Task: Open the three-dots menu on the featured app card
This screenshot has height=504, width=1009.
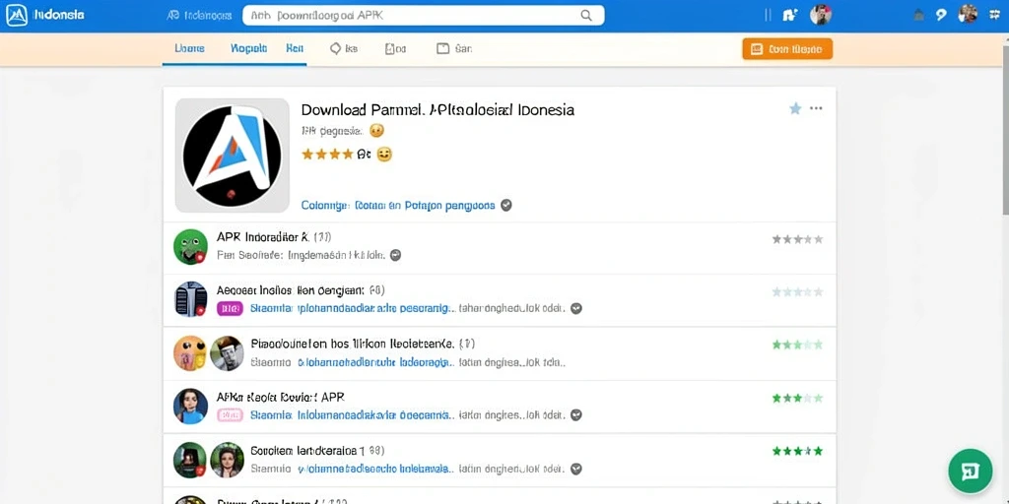Action: 816,108
